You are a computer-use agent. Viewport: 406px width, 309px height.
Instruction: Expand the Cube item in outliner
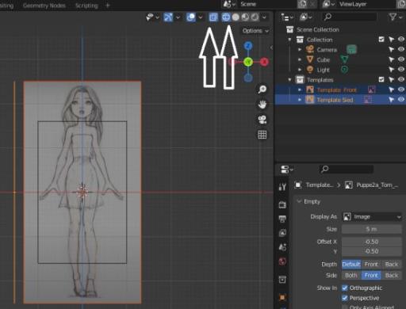pos(300,59)
